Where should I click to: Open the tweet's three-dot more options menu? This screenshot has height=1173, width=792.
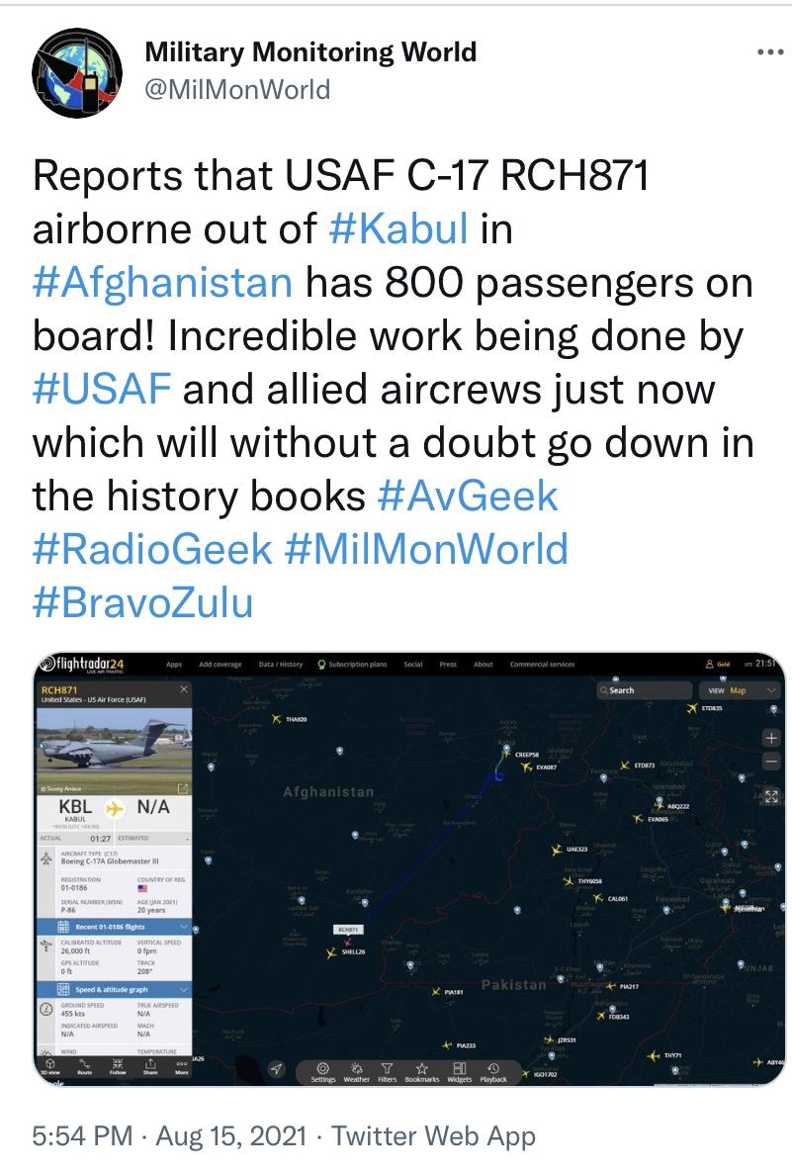(769, 52)
